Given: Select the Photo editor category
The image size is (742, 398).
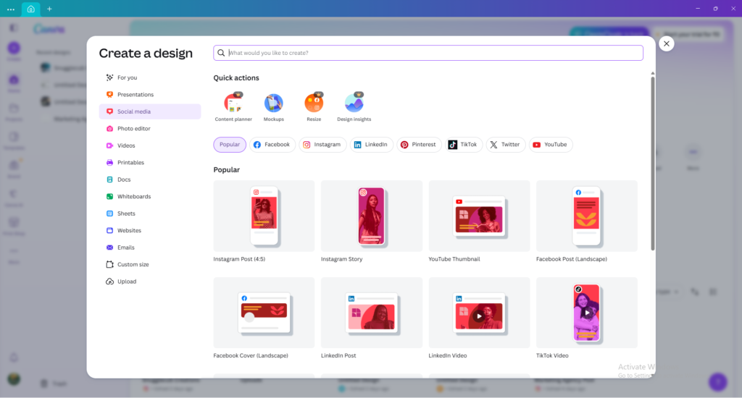Looking at the screenshot, I should 150,129.
